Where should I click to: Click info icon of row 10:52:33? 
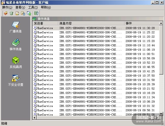coord(35,62)
